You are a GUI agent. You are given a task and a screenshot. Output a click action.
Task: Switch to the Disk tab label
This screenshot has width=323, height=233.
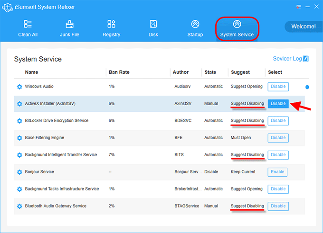(x=153, y=35)
